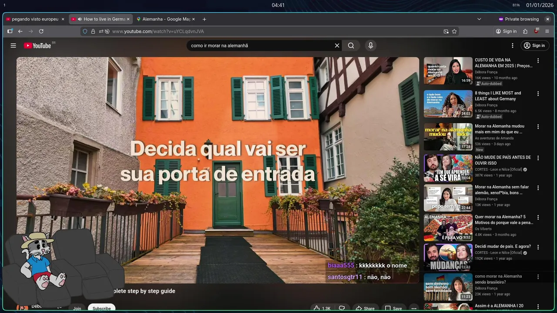Open options for 'CUSTO DE VIDA NA ALEMANHA' video
Image resolution: width=557 pixels, height=313 pixels.
click(538, 61)
